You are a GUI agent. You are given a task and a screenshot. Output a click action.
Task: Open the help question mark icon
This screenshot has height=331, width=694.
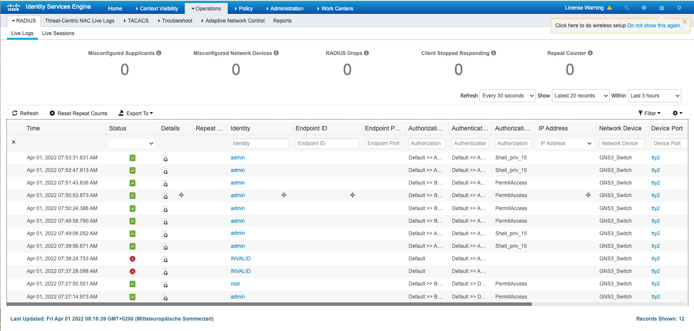pos(644,8)
